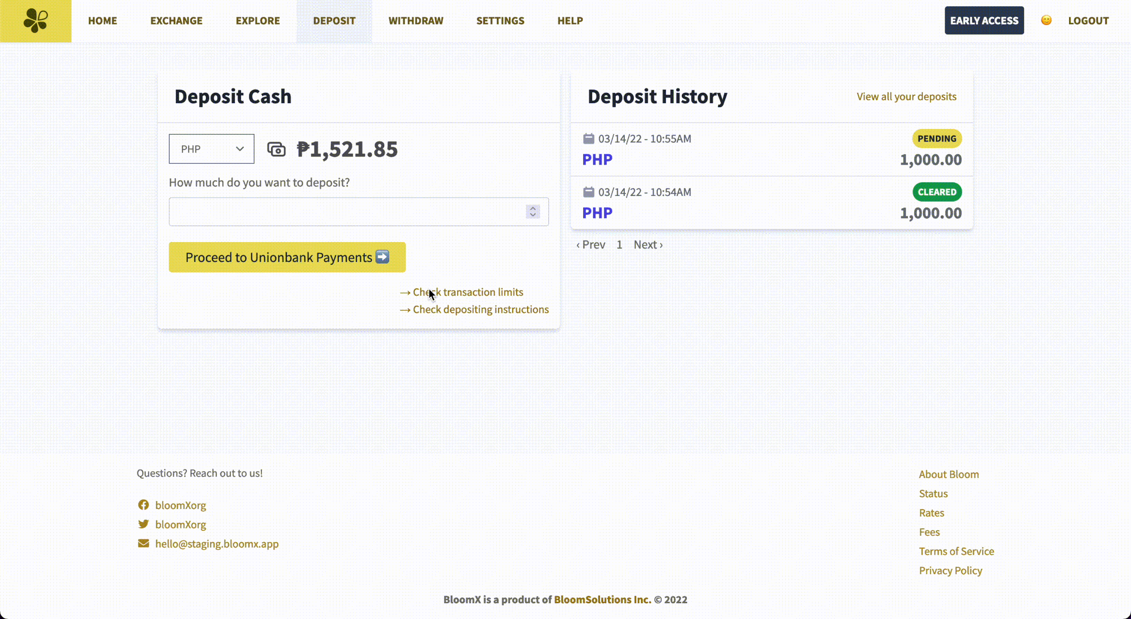Click the deposit amount stepper arrows

click(533, 211)
